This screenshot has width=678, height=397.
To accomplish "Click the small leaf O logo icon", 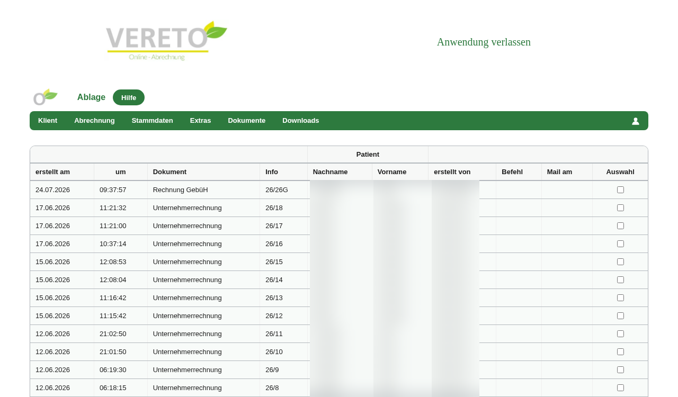I will point(45,97).
